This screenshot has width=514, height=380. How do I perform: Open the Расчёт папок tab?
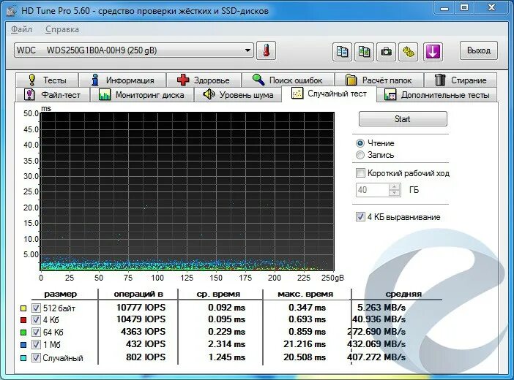(x=379, y=80)
